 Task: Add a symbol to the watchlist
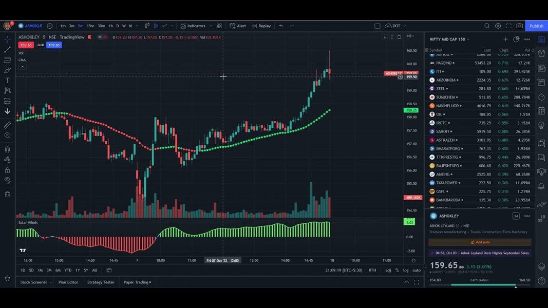tap(505, 39)
